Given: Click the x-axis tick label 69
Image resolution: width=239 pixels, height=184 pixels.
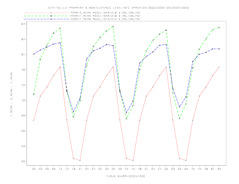Looking at the screenshot, I should (186, 169).
